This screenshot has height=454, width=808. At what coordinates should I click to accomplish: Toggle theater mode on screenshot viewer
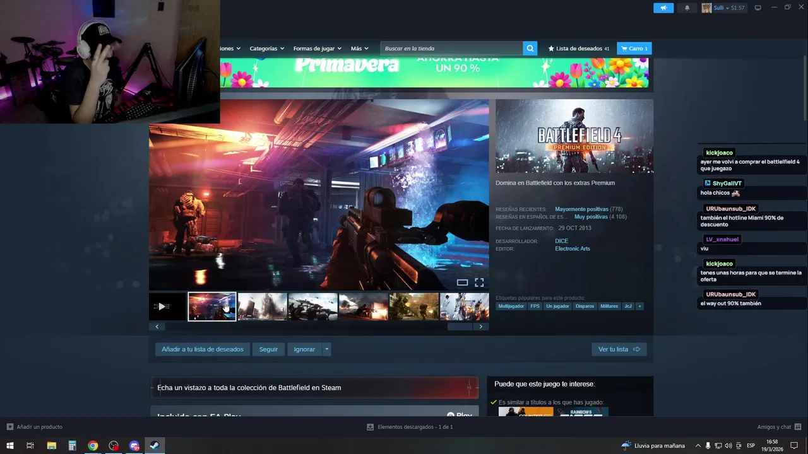(x=462, y=282)
